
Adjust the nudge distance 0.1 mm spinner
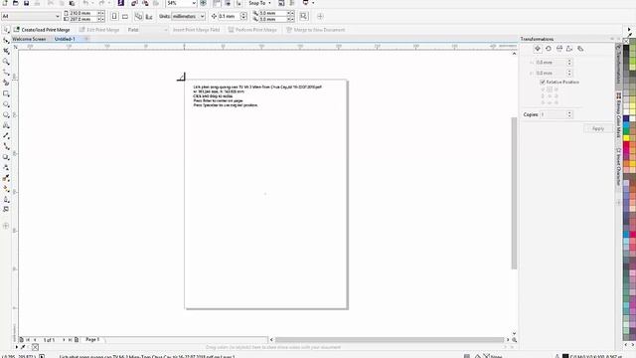tap(243, 16)
